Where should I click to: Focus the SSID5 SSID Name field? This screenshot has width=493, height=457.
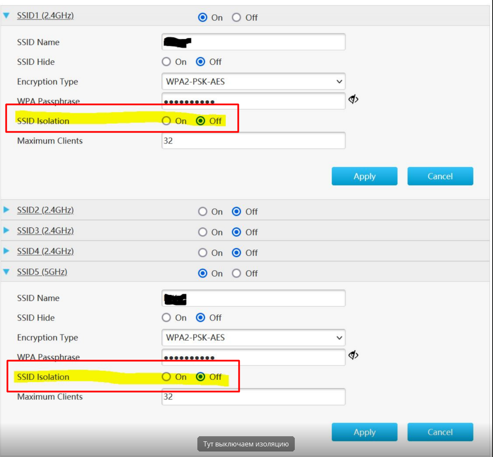(253, 298)
